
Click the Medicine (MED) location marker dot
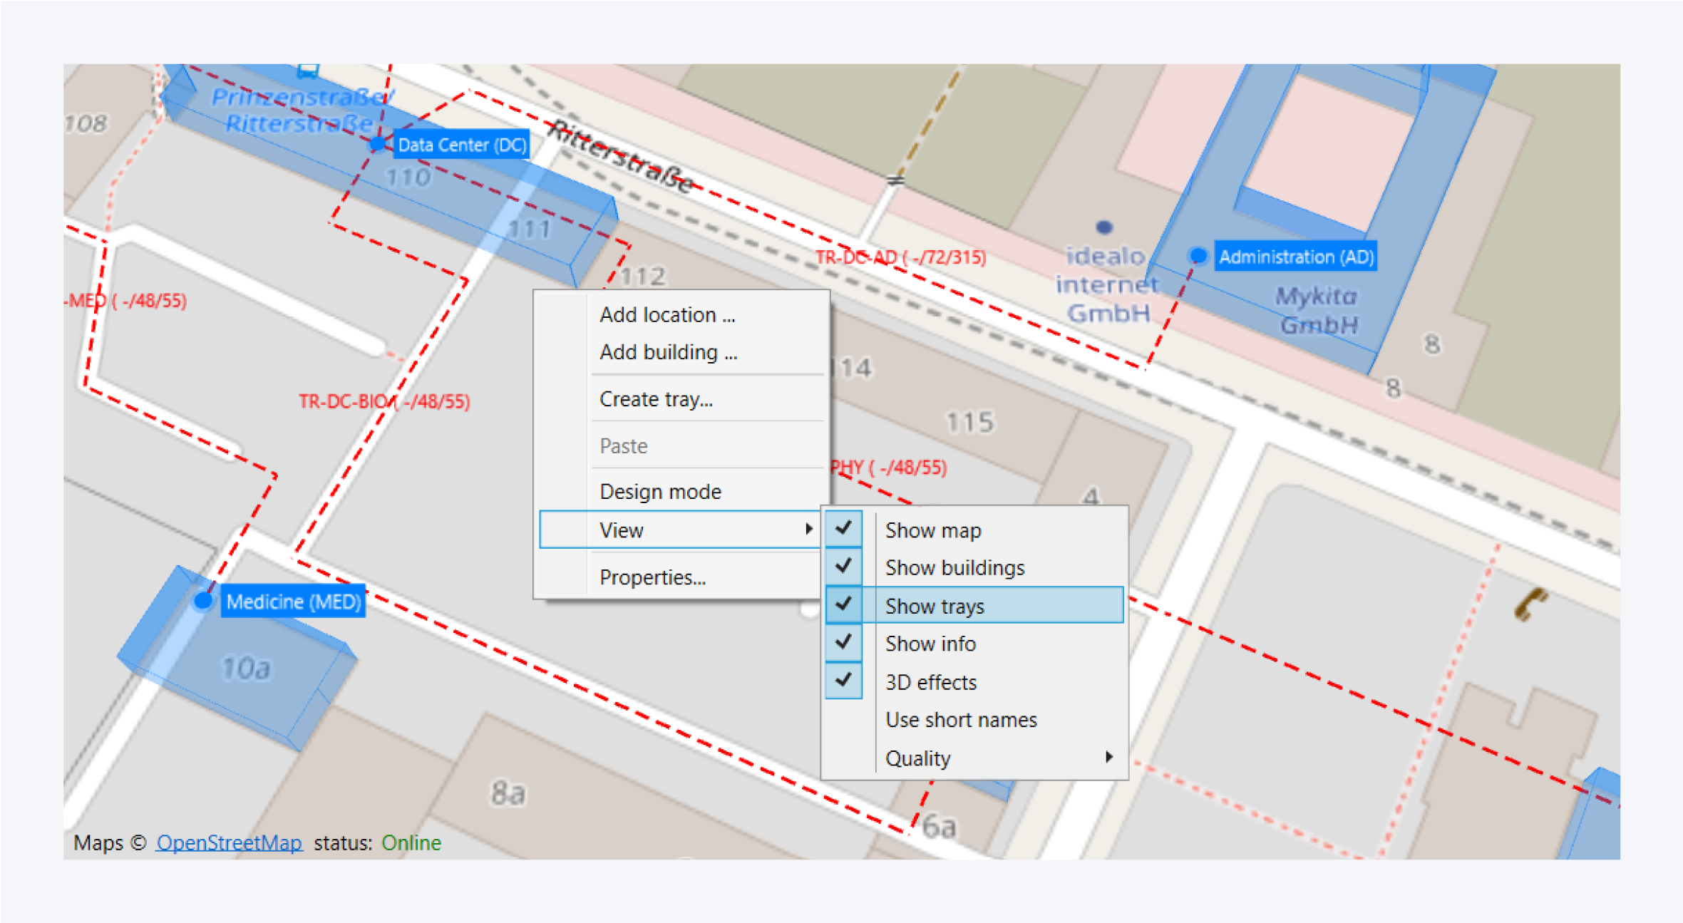click(203, 601)
